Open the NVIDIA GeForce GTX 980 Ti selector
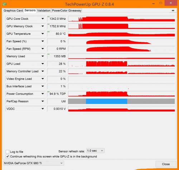Screen dimensions: 179x170 (x=34, y=163)
